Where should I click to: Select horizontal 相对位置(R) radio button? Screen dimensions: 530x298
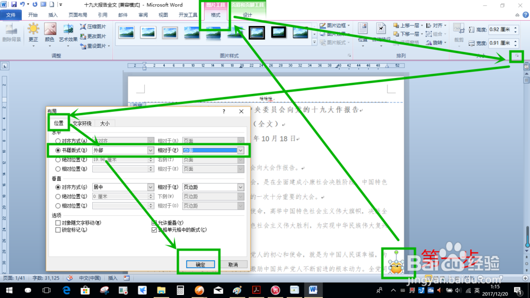[x=58, y=169]
